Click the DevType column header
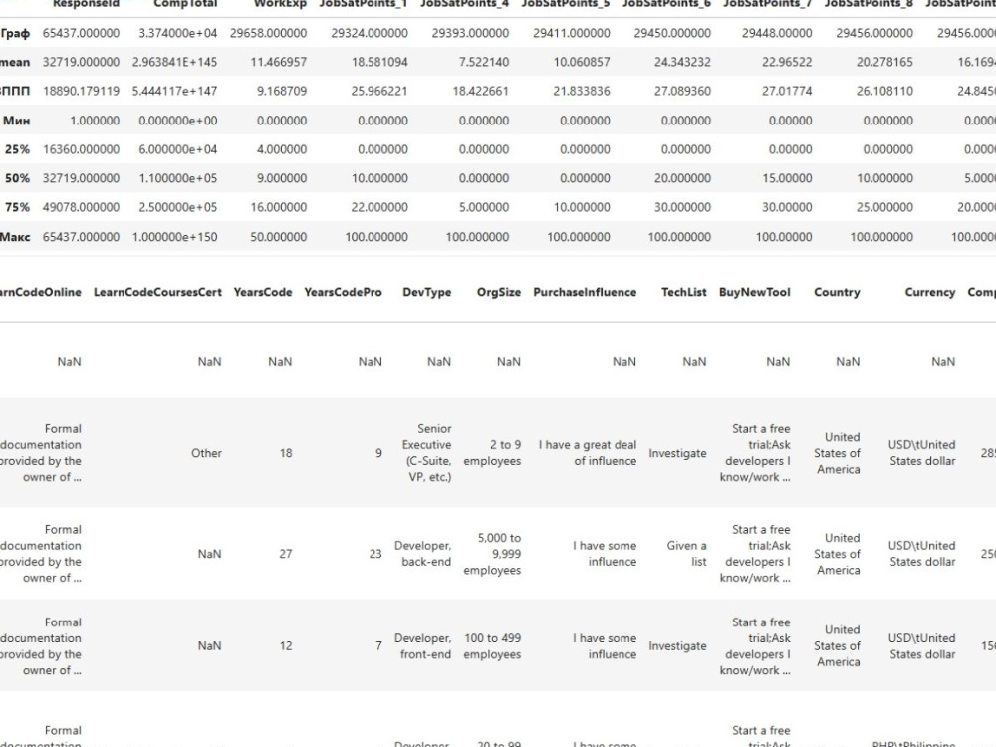This screenshot has height=747, width=996. [x=427, y=292]
